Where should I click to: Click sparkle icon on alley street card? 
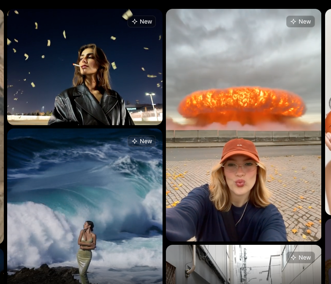coord(293,257)
